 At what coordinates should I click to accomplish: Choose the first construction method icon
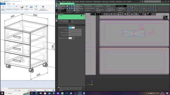pyautogui.click(x=70, y=21)
